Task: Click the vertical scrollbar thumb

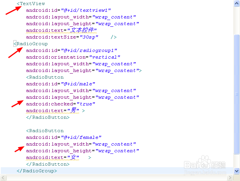Action: tap(236, 94)
